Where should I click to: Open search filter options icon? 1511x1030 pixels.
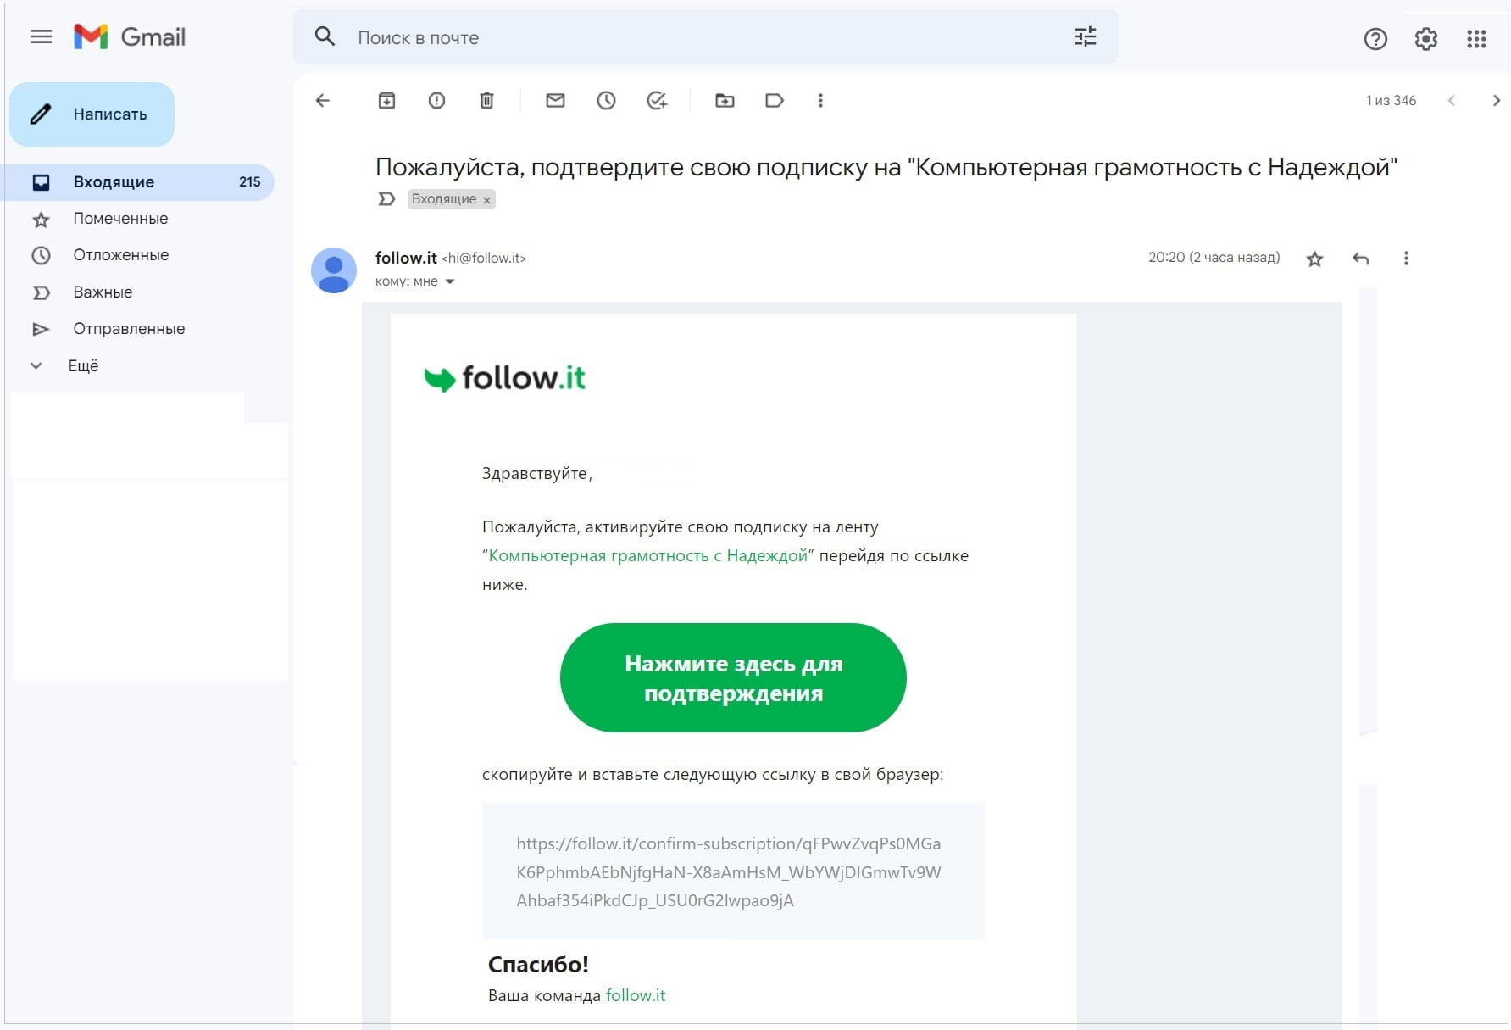[1085, 36]
